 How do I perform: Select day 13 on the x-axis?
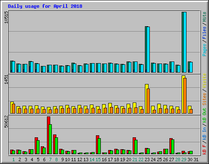86,159
